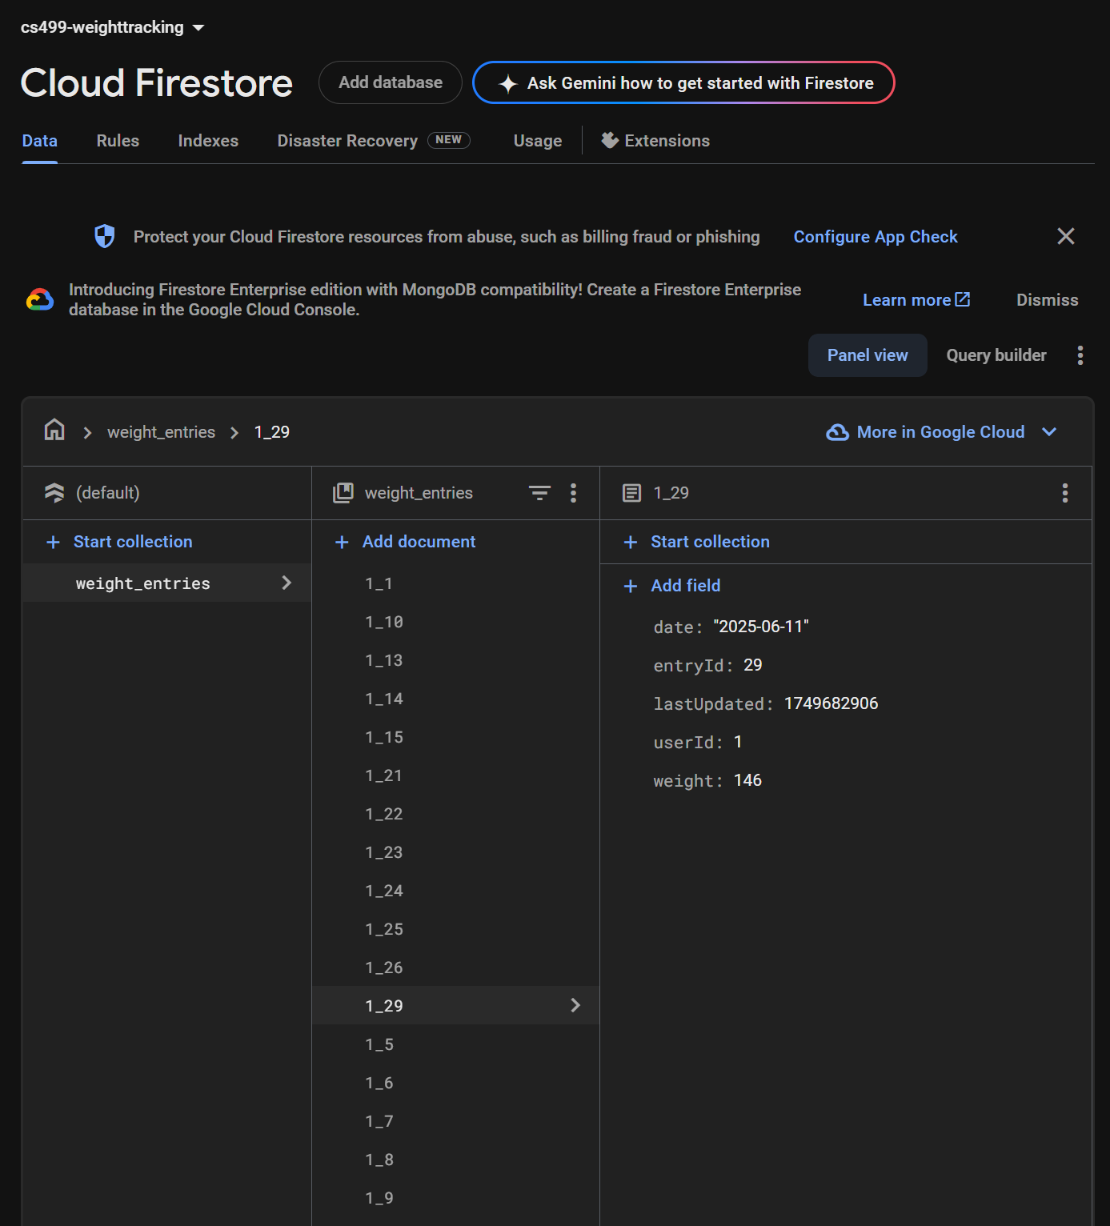Screen dimensions: 1110x1226
Task: Open the view options kebab menu
Action: [1080, 355]
